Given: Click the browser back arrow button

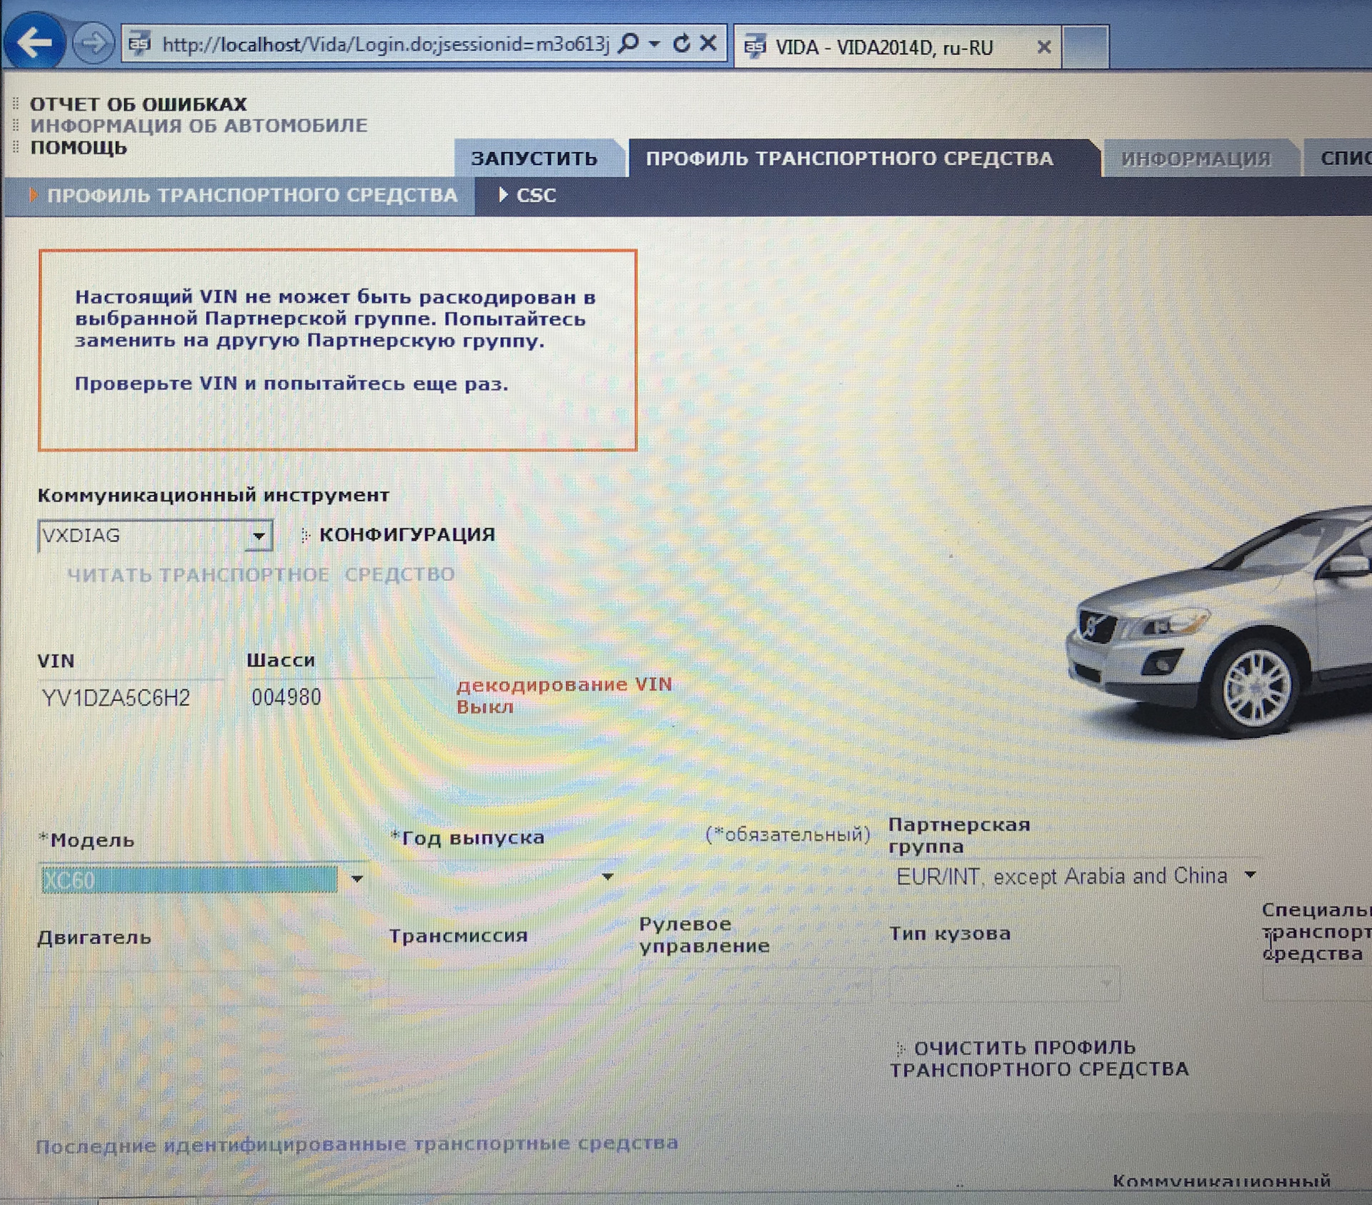Looking at the screenshot, I should coord(34,43).
